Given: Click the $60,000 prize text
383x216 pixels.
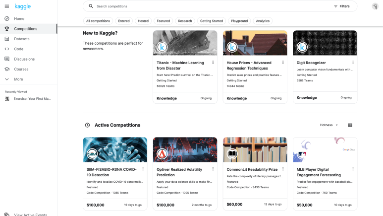Looking at the screenshot, I should pos(234,204).
